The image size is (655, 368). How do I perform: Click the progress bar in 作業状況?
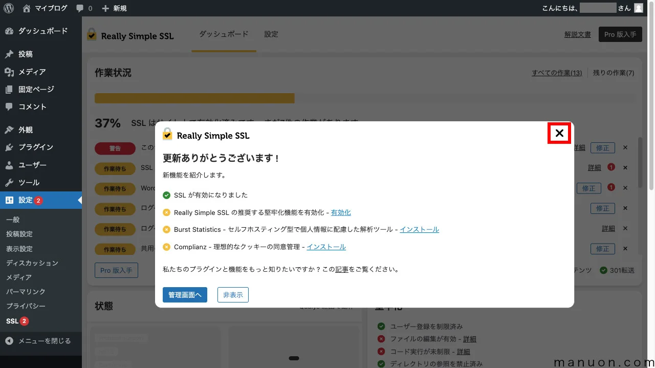click(365, 98)
